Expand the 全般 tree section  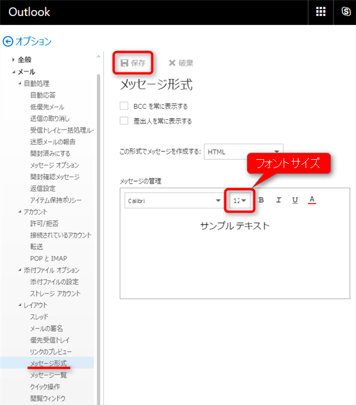point(13,59)
